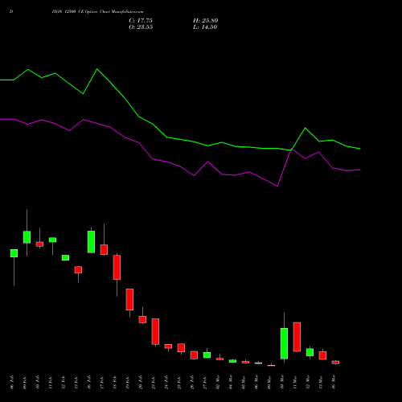Click the "D" label in top-left corner
Viewport: 402px width, 402px height.
[11, 11]
